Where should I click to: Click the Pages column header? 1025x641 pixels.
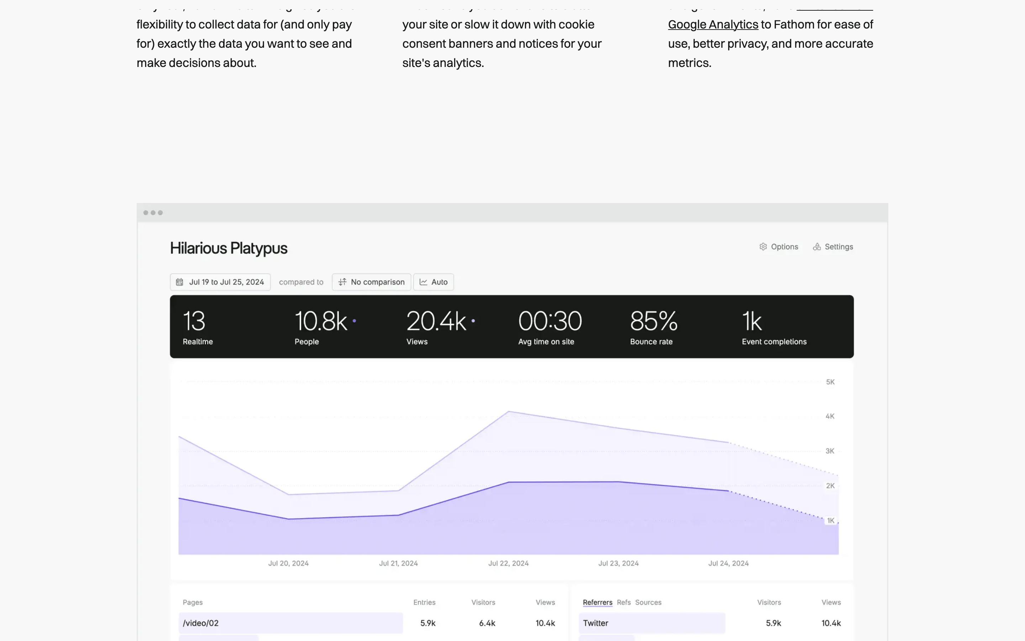pos(193,603)
